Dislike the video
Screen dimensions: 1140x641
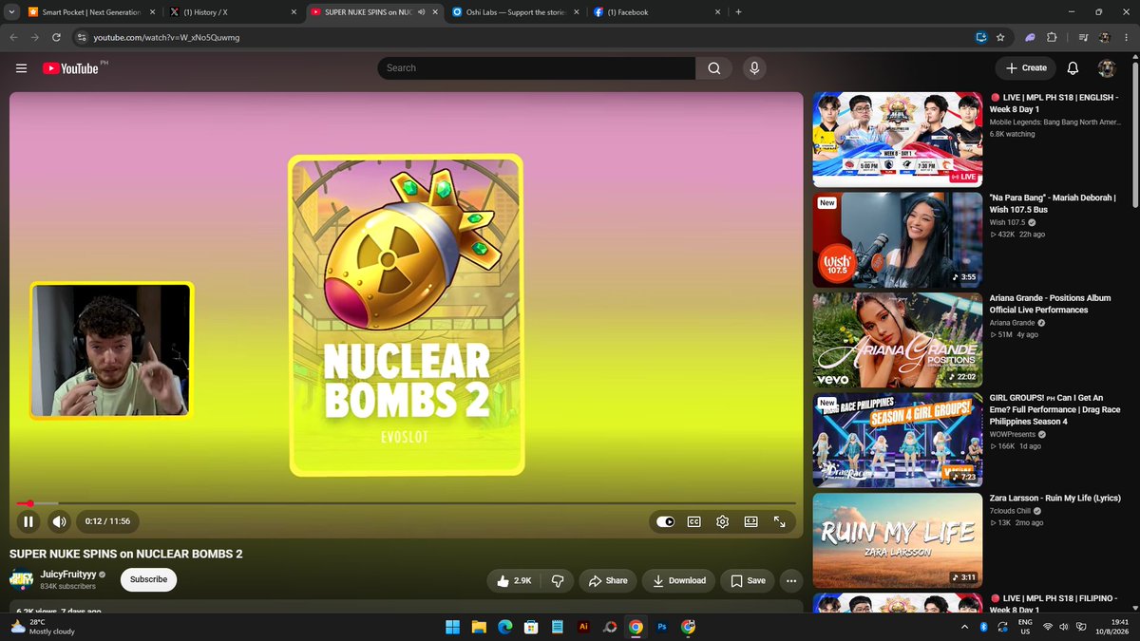(558, 580)
